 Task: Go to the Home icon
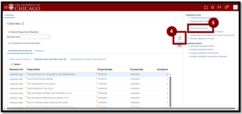point(206,7)
